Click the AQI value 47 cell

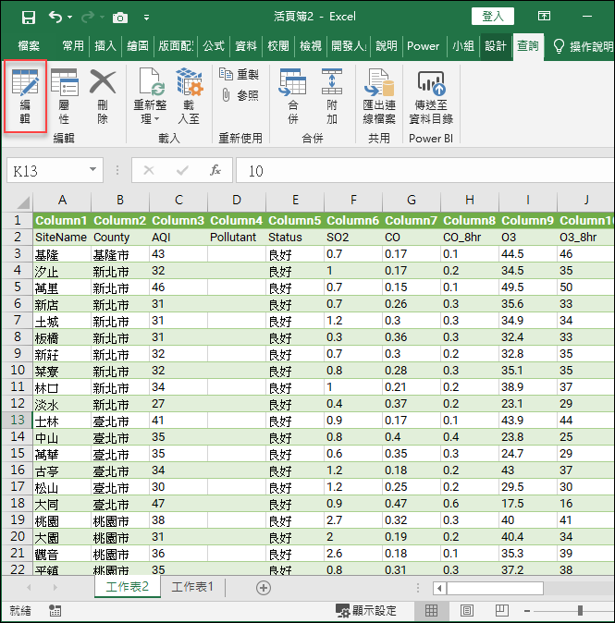point(178,504)
